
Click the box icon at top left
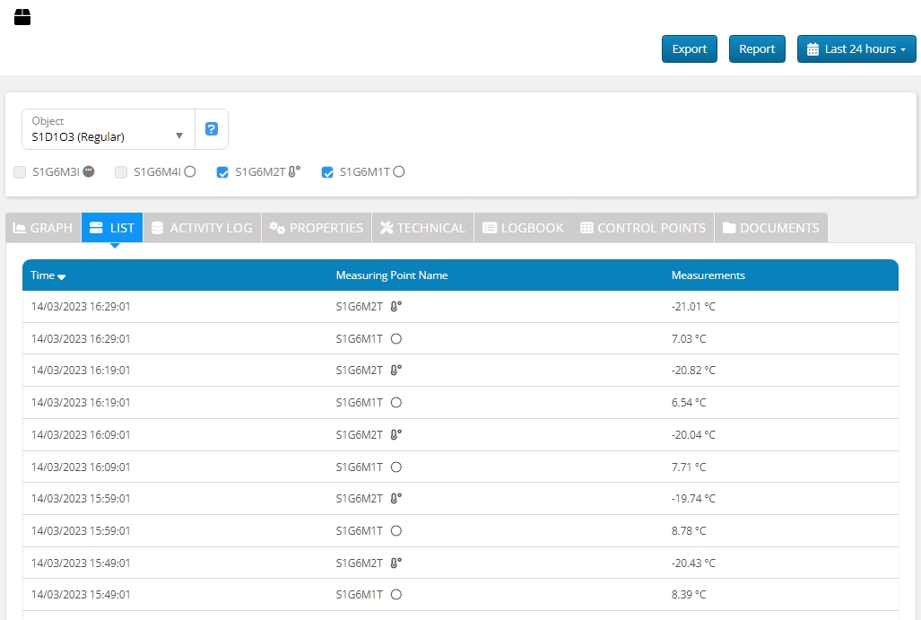22,17
